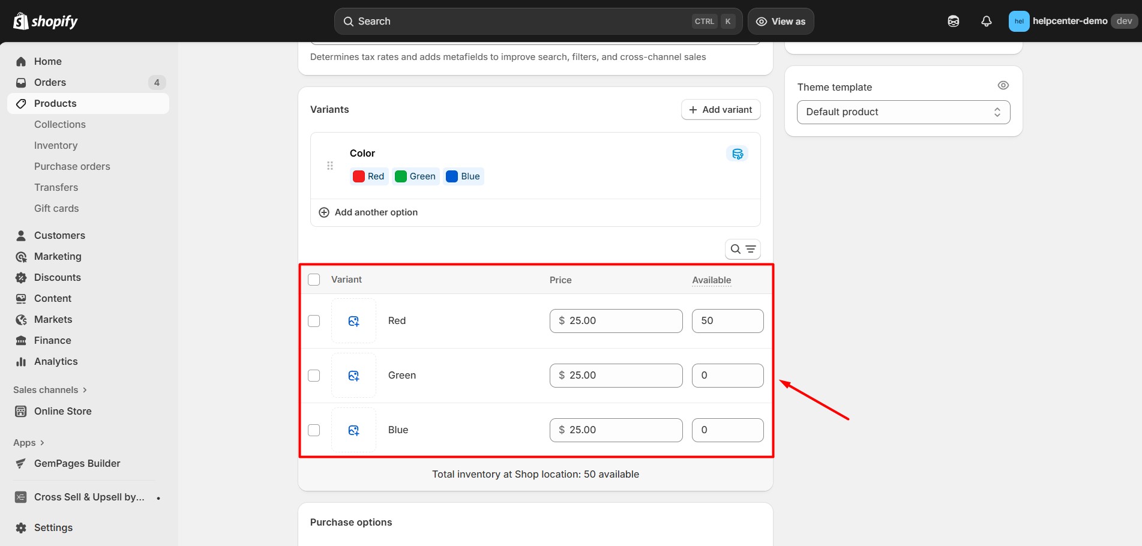Expand the Apps section

coord(29,443)
